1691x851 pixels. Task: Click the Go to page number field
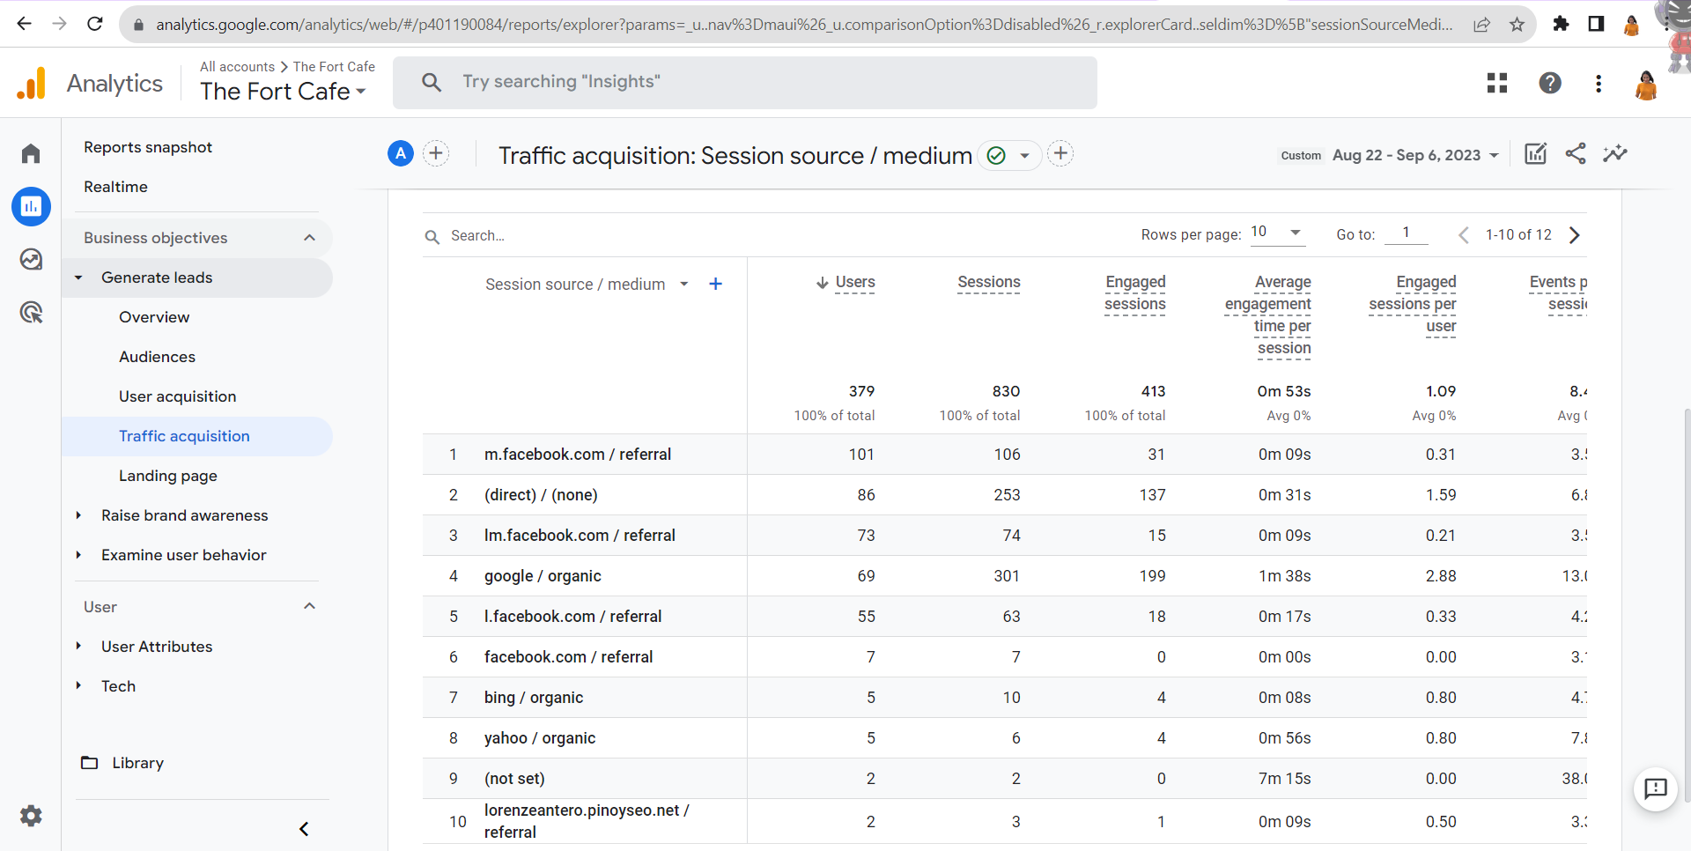click(x=1406, y=233)
